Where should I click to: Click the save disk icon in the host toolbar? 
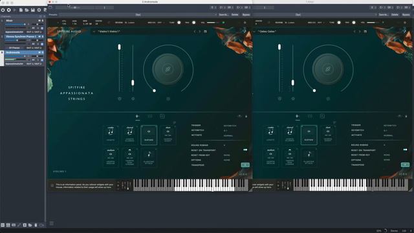(x=33, y=10)
